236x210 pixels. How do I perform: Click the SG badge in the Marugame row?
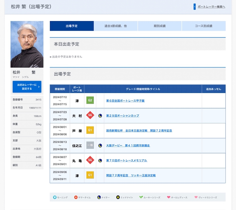90,160
